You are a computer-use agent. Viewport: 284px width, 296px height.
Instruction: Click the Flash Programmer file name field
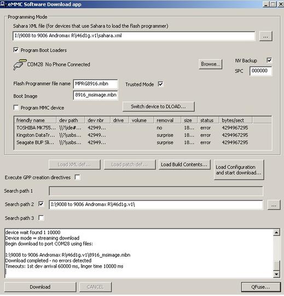click(x=95, y=84)
